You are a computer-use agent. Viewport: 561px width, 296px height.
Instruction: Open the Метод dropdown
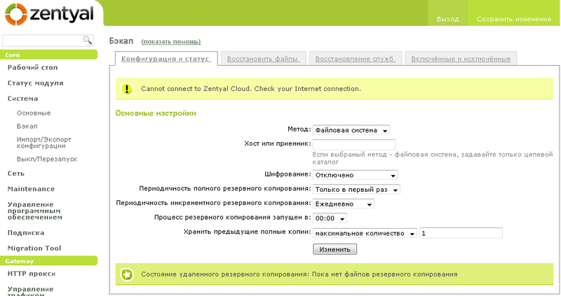[351, 130]
